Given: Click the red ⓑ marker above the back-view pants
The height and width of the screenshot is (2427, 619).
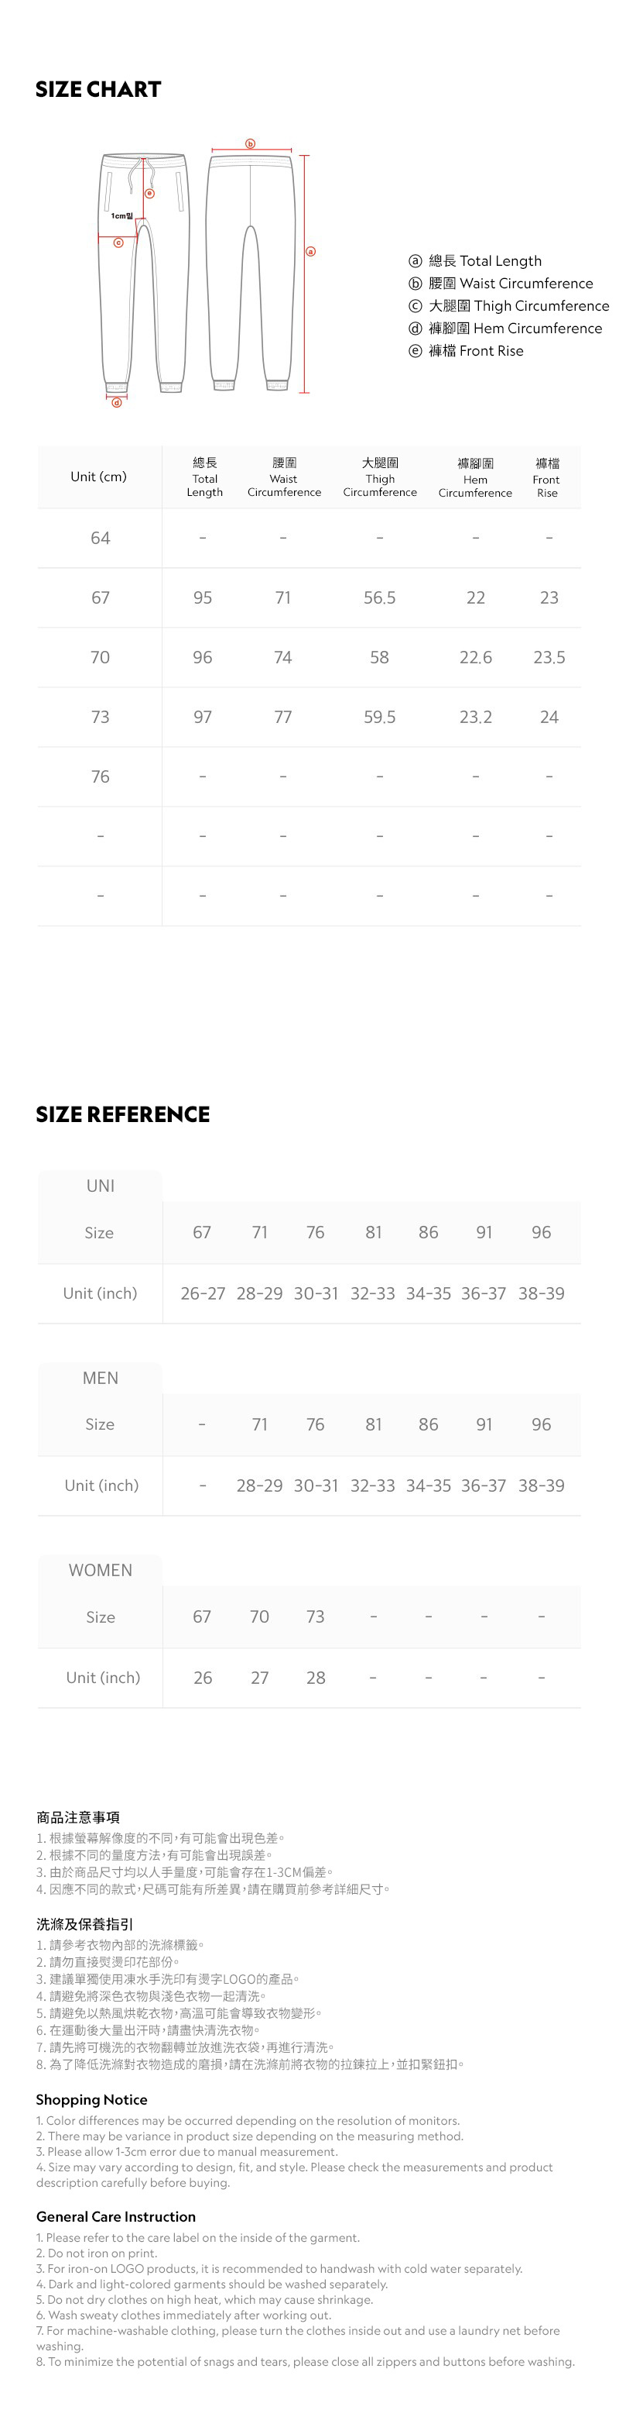Looking at the screenshot, I should click(x=250, y=144).
